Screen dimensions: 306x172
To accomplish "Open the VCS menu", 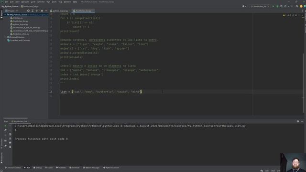I will coord(60,2).
